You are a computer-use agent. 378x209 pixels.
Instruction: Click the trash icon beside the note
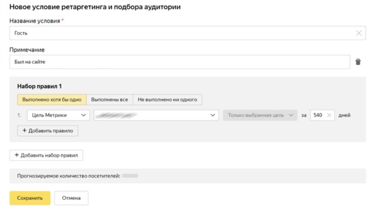click(x=358, y=62)
